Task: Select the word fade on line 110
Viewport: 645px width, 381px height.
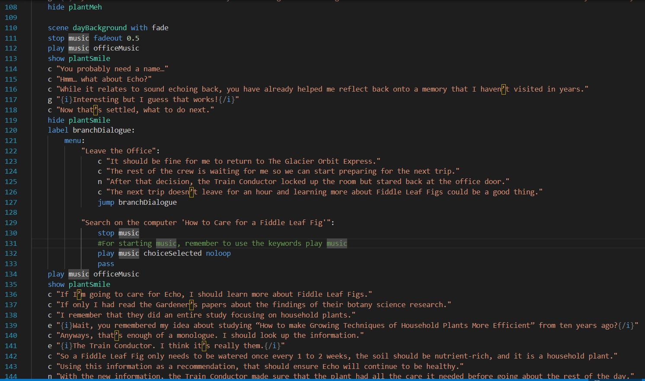Action: [x=160, y=28]
